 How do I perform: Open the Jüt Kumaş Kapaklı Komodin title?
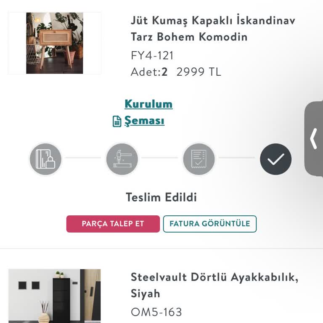click(213, 28)
